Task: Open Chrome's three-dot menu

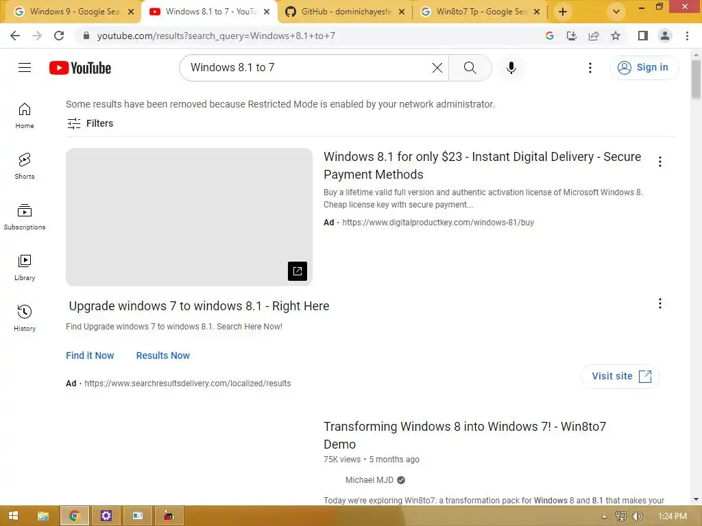Action: 687,36
